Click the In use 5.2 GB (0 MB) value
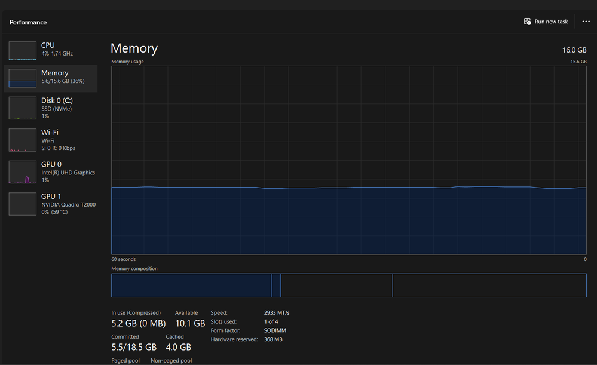597x365 pixels. coord(139,324)
